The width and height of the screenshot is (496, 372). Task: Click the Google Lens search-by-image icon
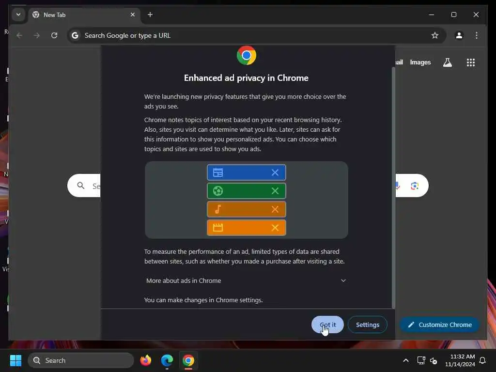pos(415,186)
